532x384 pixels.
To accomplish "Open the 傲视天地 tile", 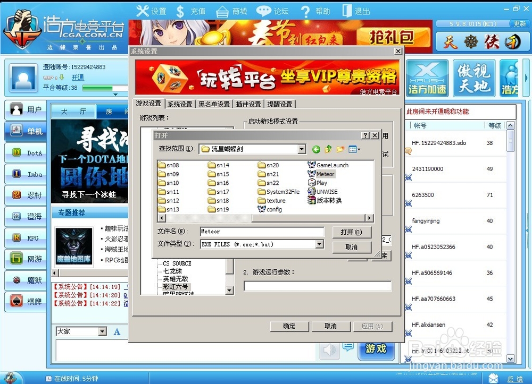I will (x=473, y=78).
